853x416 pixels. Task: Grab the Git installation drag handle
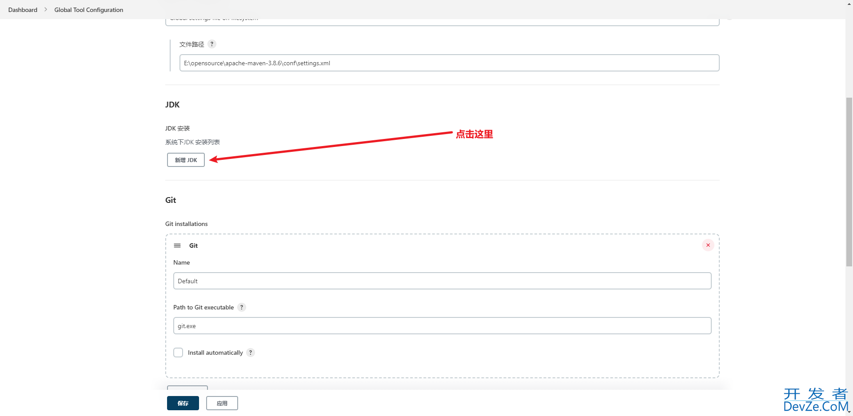click(x=177, y=246)
